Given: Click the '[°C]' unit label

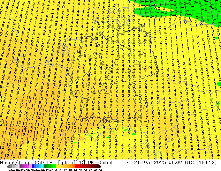Looking at the screenshot, I should coord(81,162).
